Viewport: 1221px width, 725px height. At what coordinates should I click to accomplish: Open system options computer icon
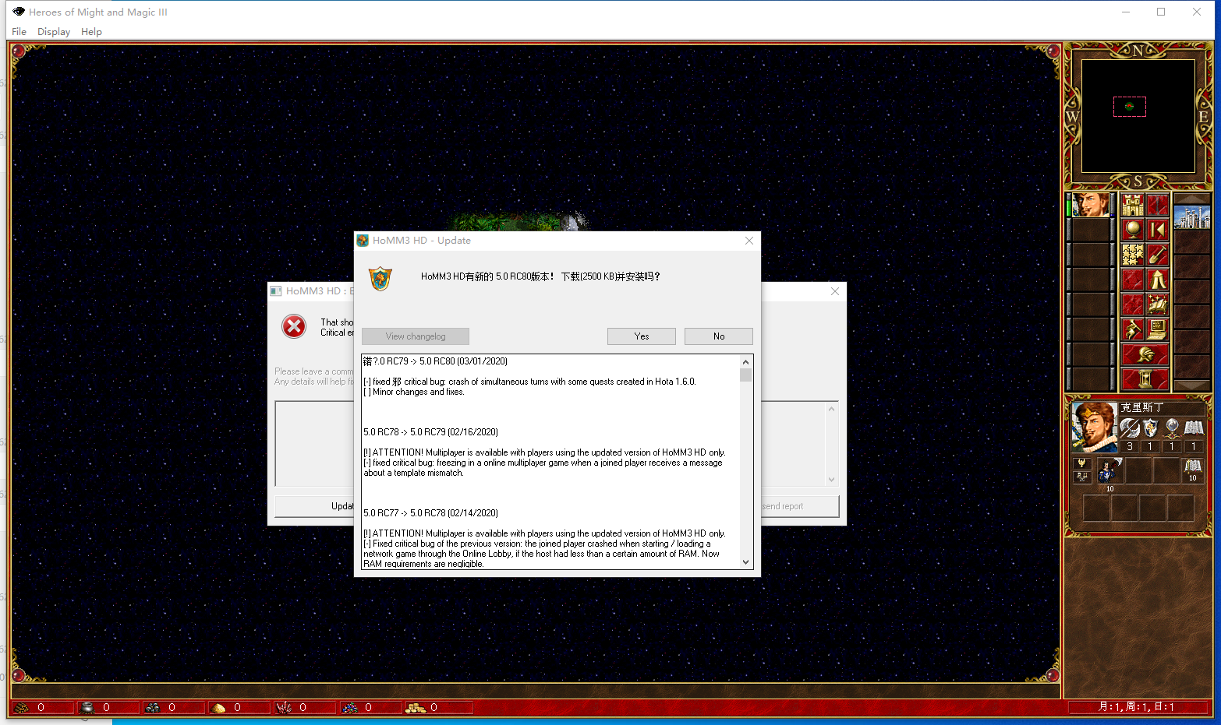click(x=1157, y=329)
